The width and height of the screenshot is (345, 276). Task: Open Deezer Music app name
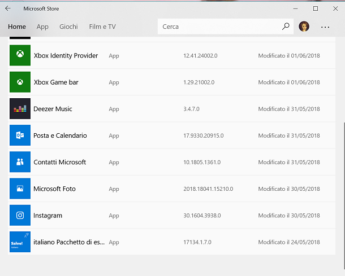coord(53,109)
